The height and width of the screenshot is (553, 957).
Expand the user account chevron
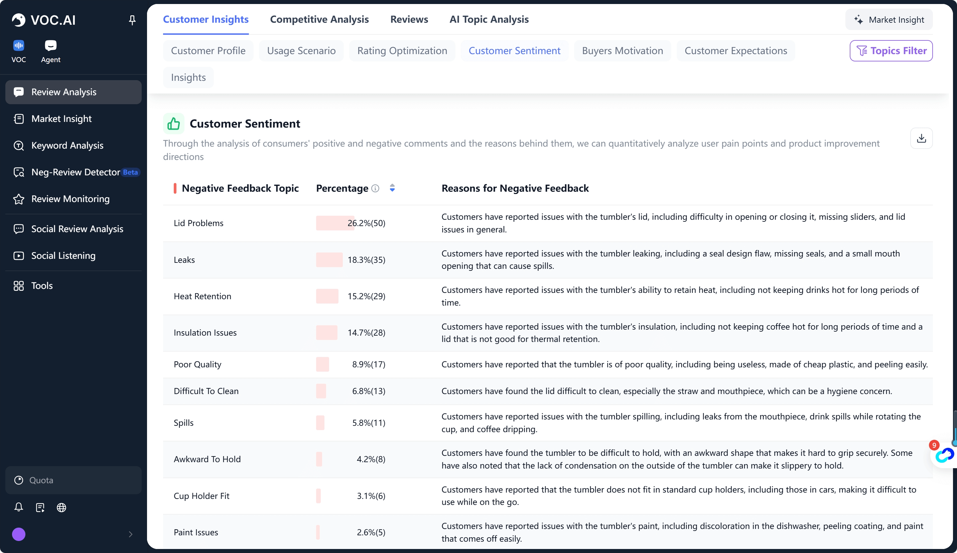(130, 534)
